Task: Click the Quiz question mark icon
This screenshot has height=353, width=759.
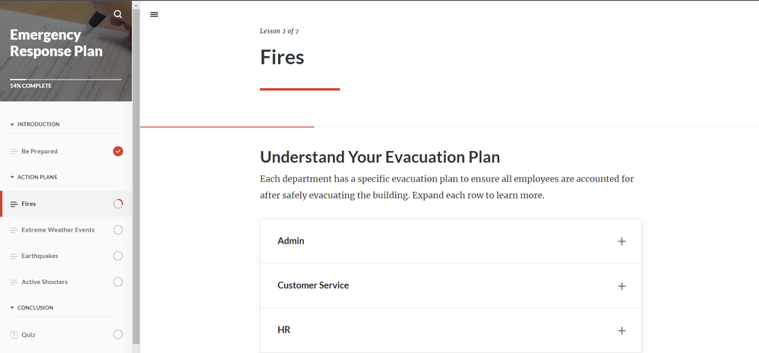Action: (14, 335)
